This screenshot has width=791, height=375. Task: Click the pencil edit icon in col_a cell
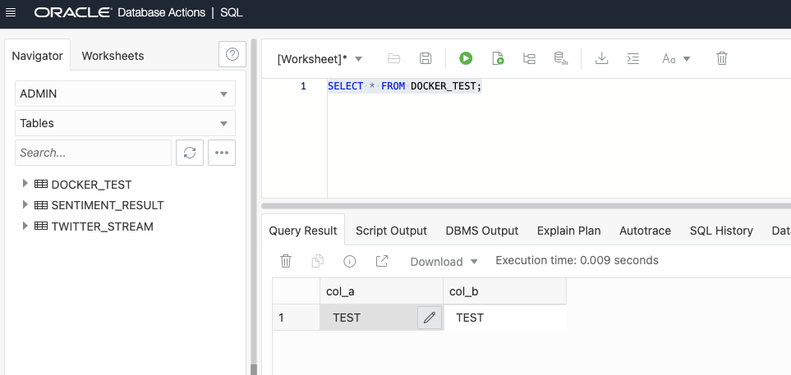tap(429, 318)
